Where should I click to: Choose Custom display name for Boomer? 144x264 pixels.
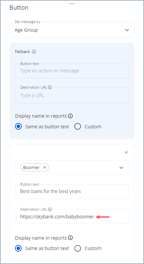[x=78, y=248]
